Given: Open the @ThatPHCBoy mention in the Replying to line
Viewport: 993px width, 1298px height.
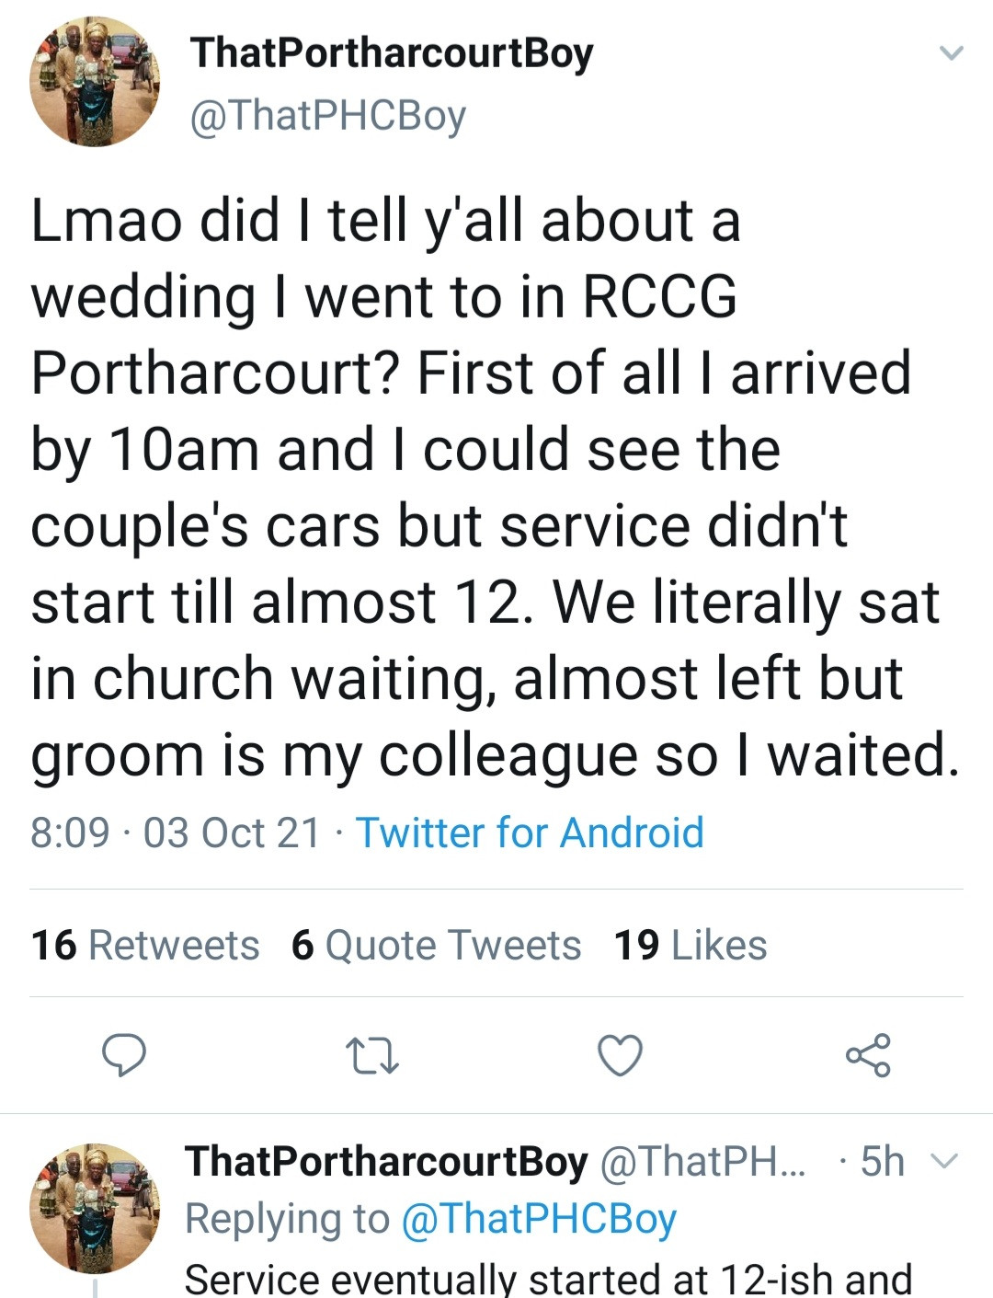Looking at the screenshot, I should [x=539, y=1219].
